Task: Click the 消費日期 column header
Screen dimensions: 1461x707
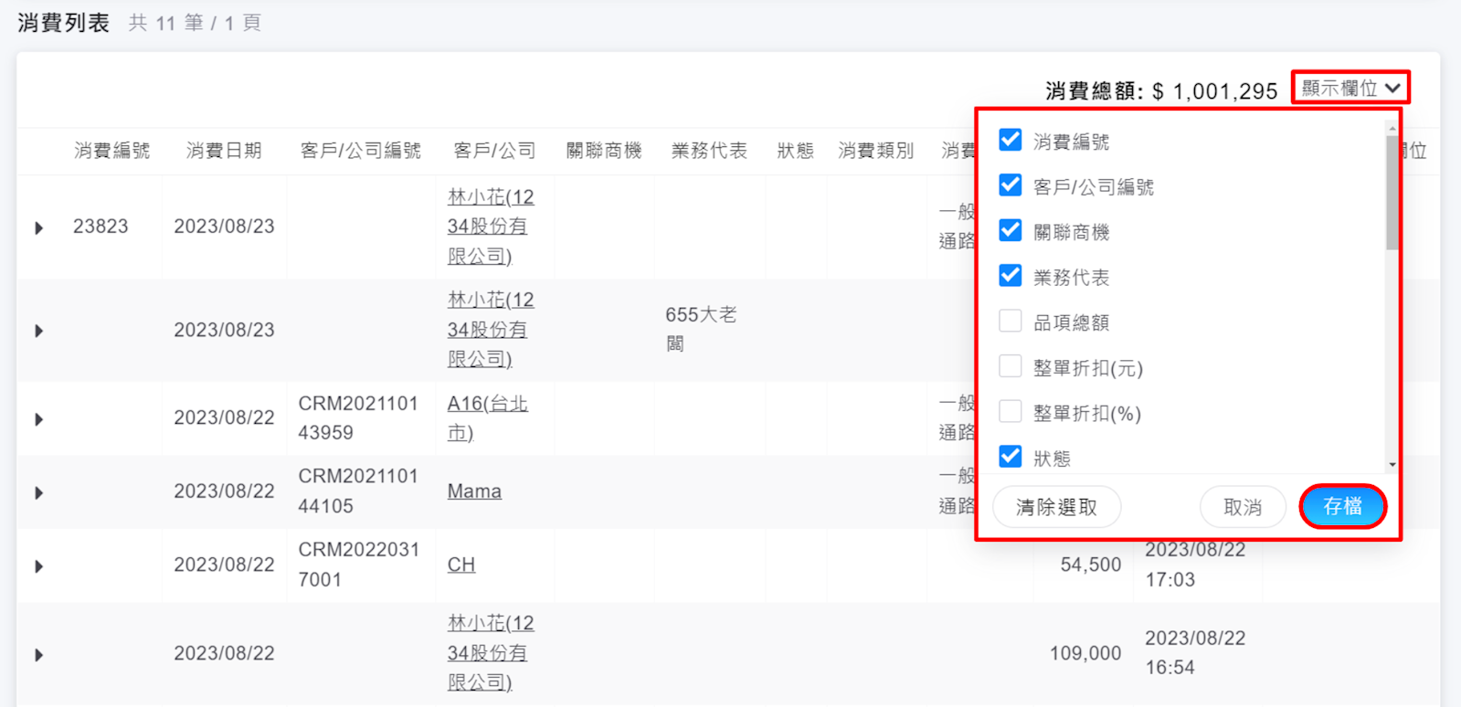Action: tap(224, 151)
